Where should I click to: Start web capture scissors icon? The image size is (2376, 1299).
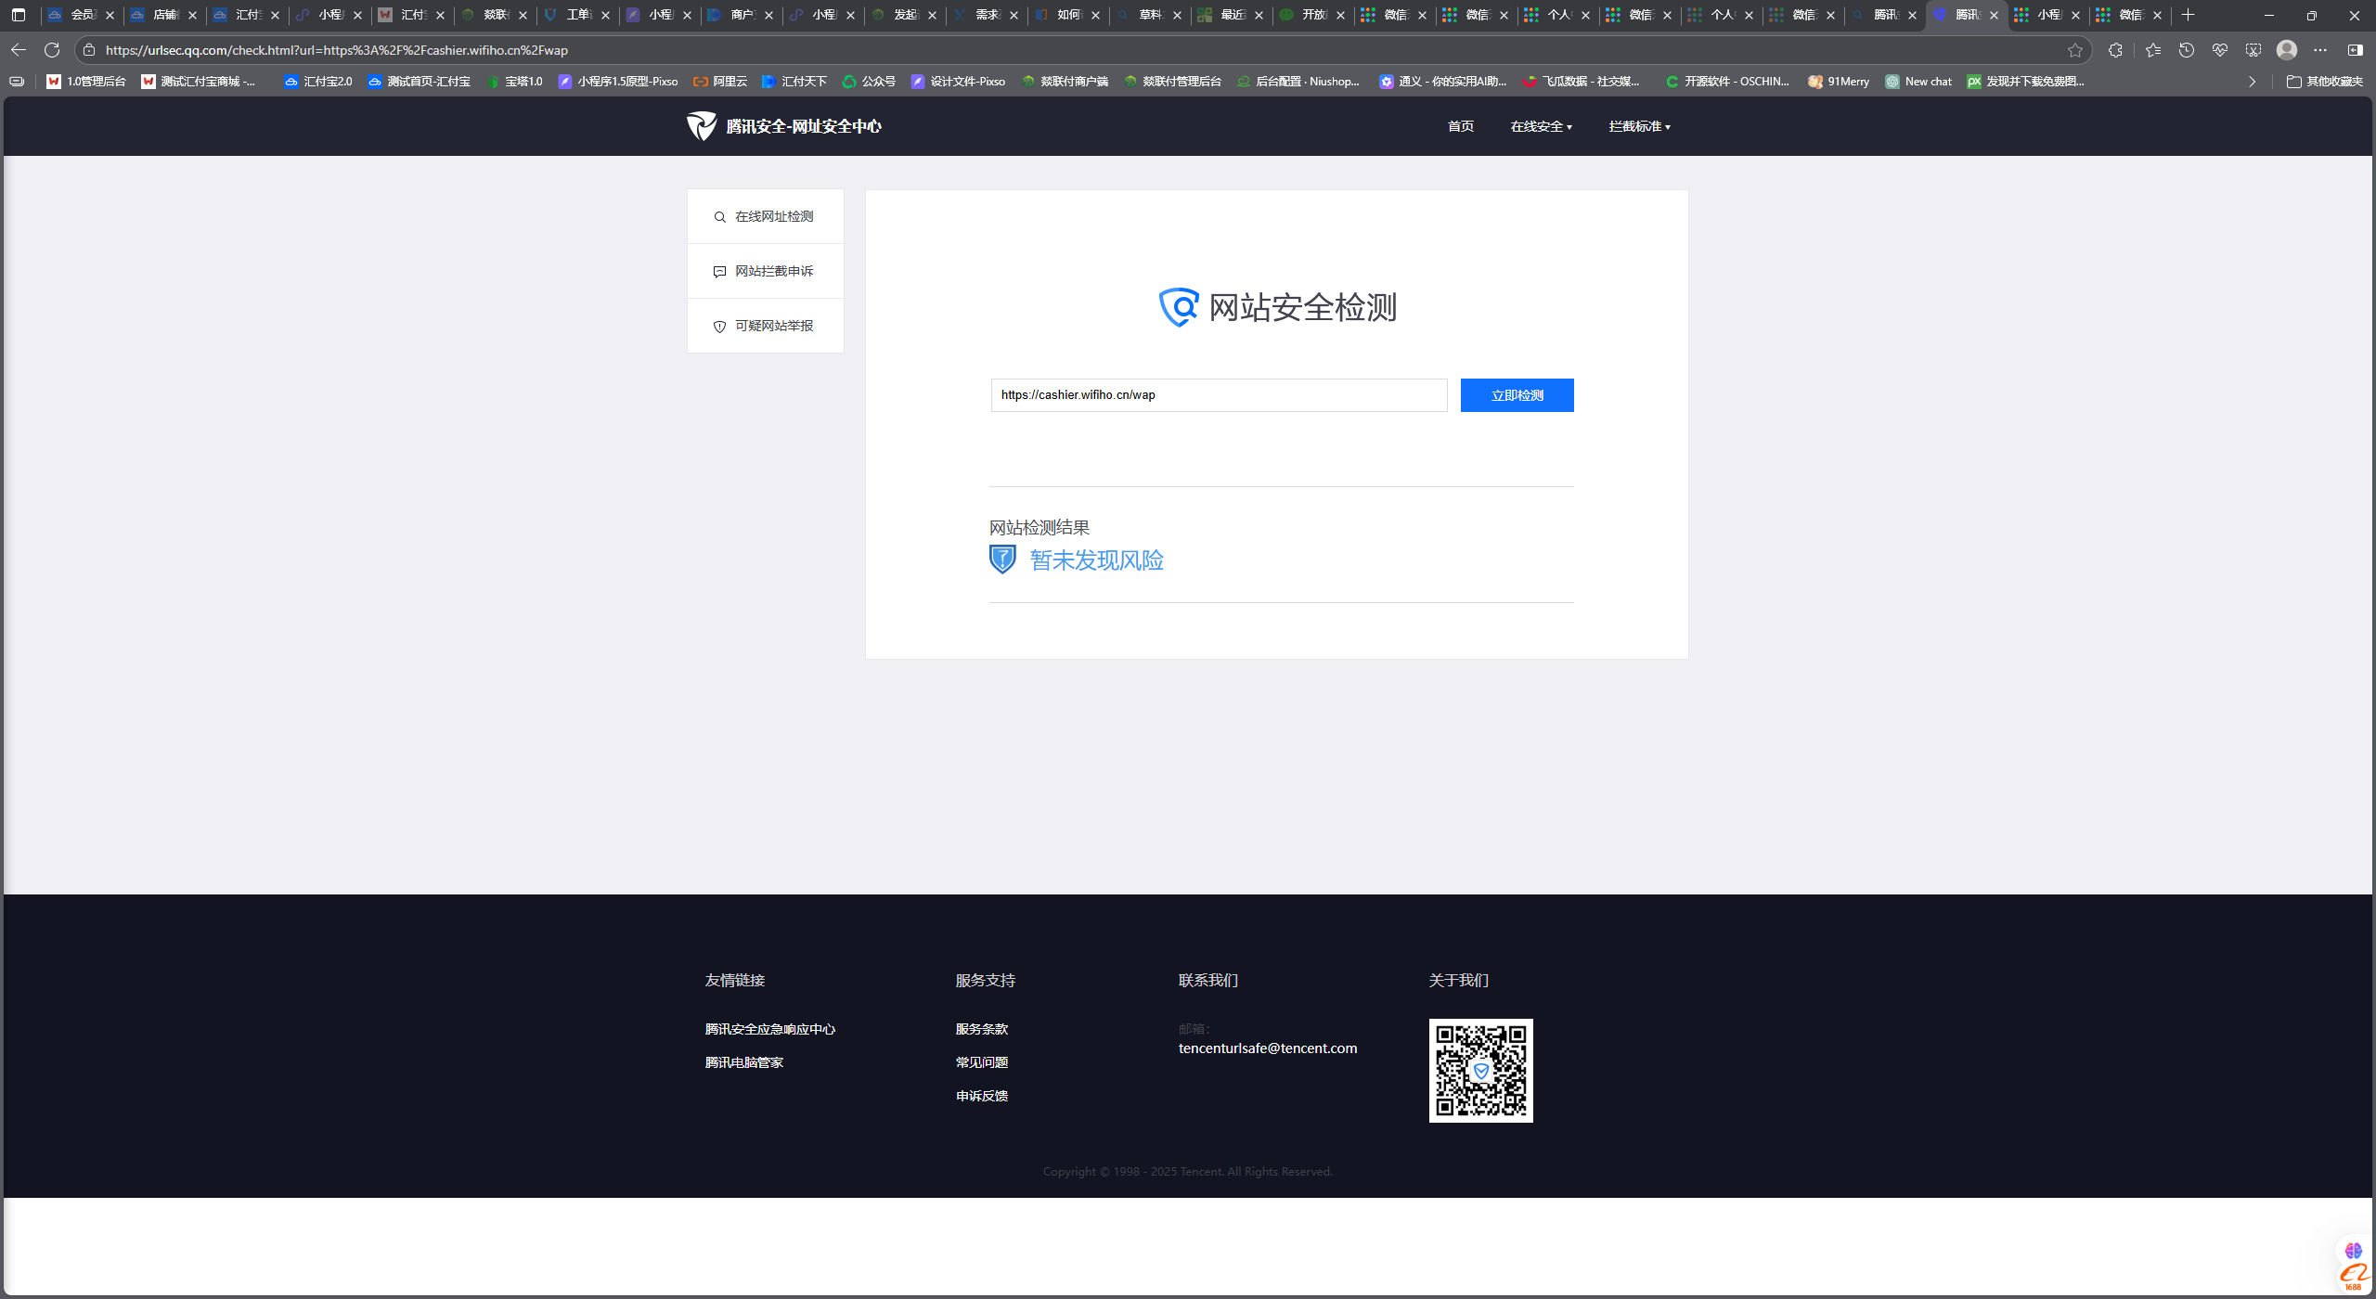coord(2253,50)
